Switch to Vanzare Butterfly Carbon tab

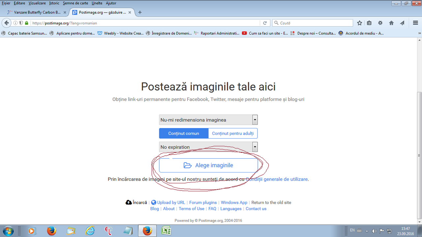pos(36,13)
